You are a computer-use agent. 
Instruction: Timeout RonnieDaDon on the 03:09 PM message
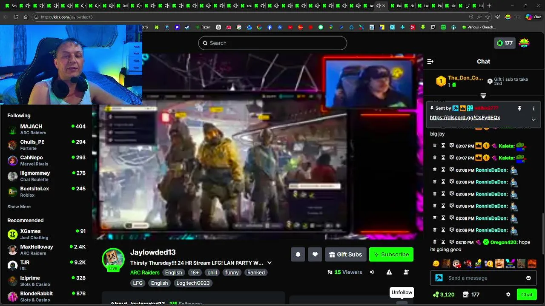click(443, 230)
